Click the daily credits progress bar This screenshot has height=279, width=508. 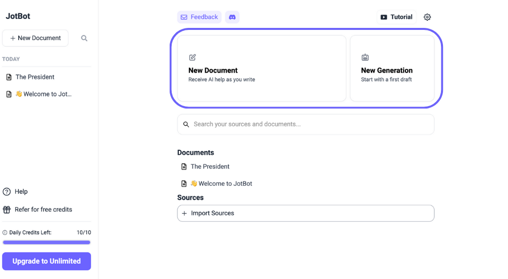(47, 242)
